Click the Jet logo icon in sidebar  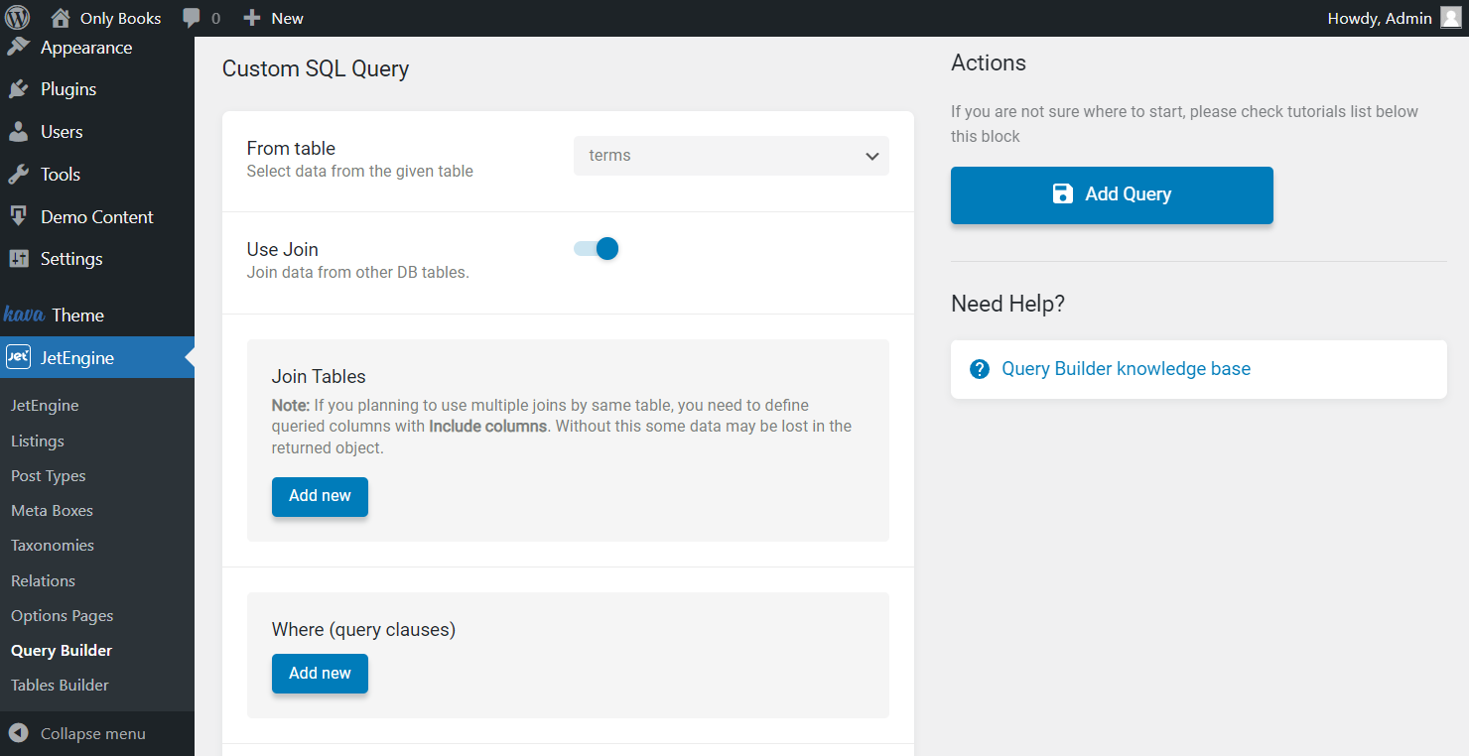[18, 357]
